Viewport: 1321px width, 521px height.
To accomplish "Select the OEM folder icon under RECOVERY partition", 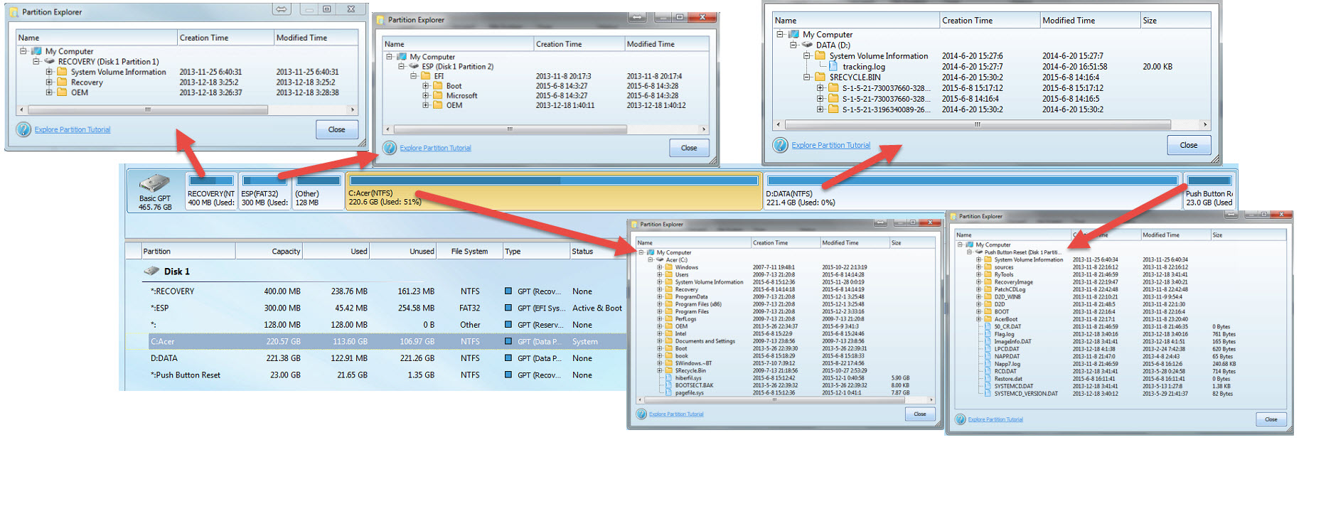I will click(62, 92).
